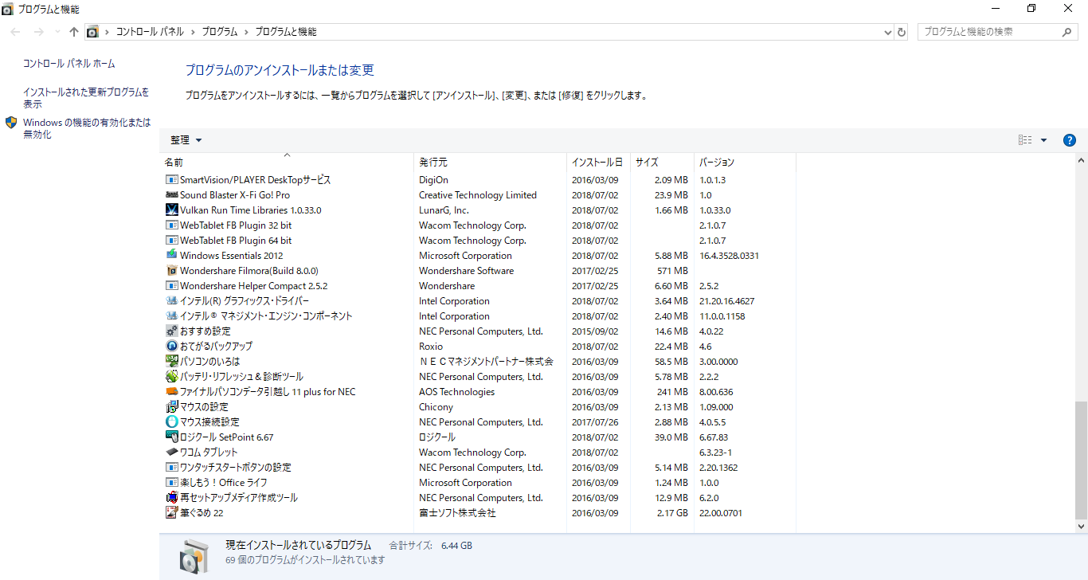The image size is (1088, 580).
Task: Go up one level with up arrow
Action: click(x=74, y=32)
